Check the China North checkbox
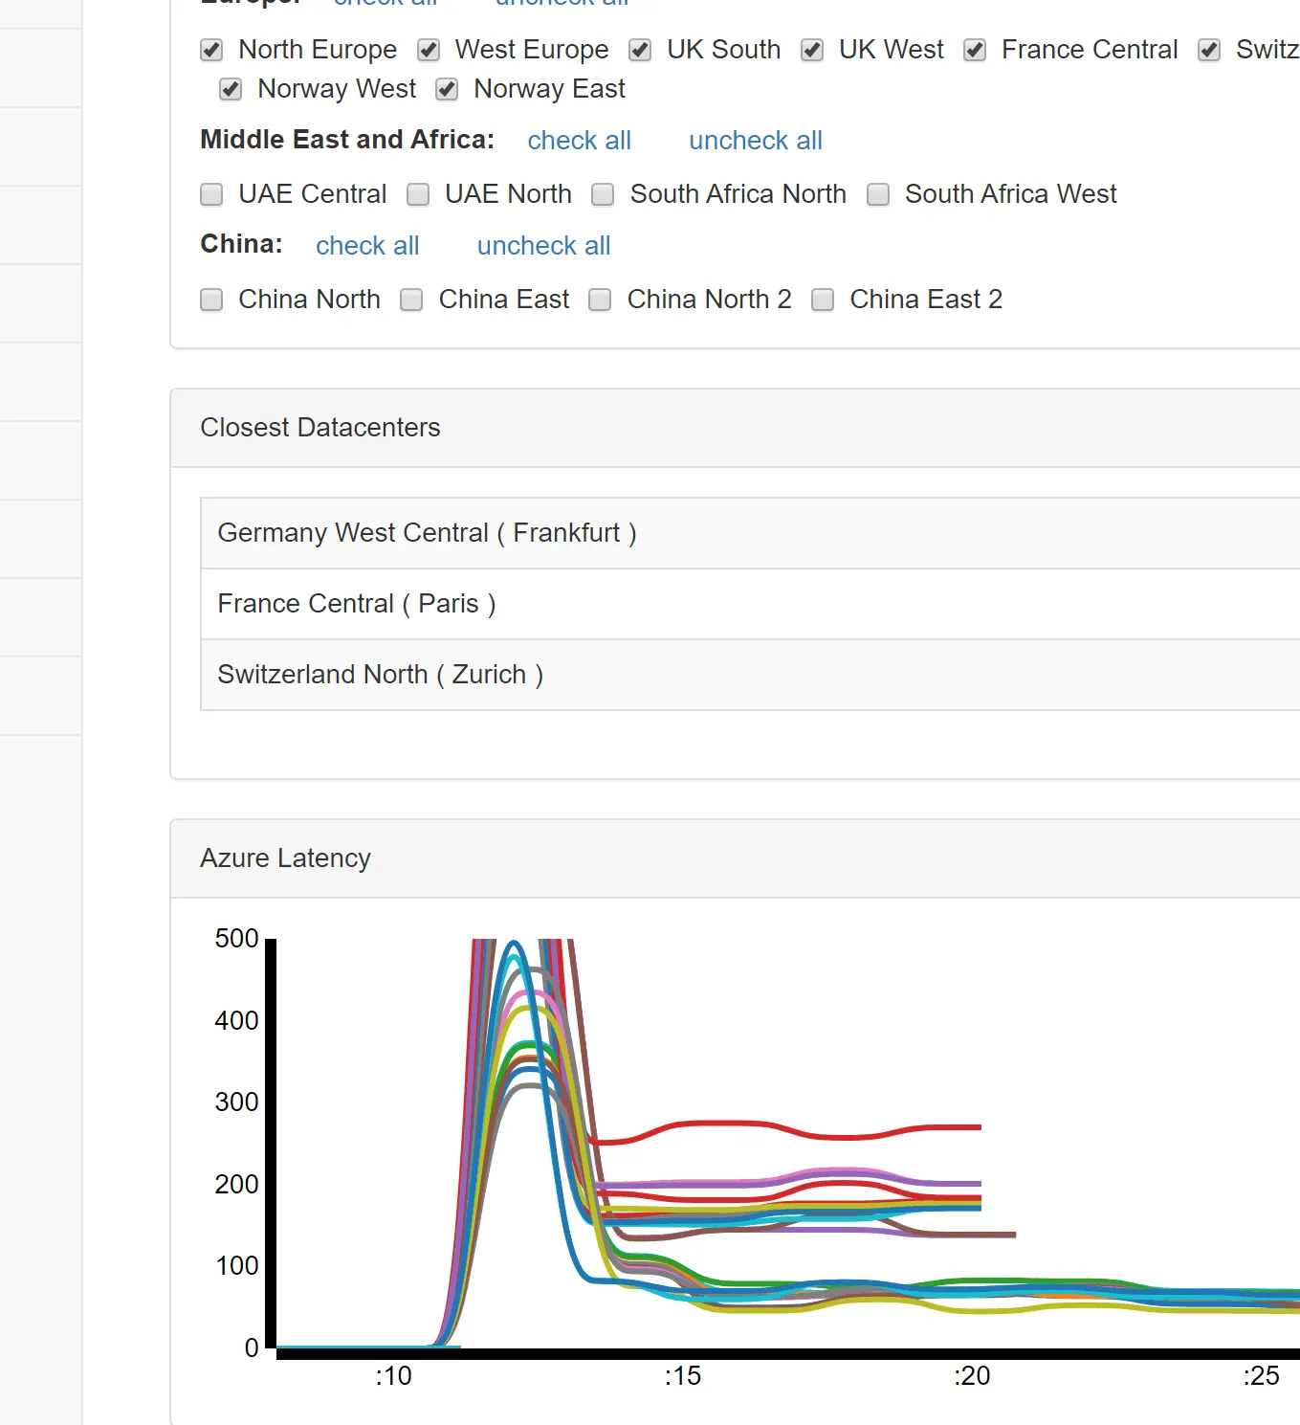This screenshot has width=1300, height=1425. (211, 301)
